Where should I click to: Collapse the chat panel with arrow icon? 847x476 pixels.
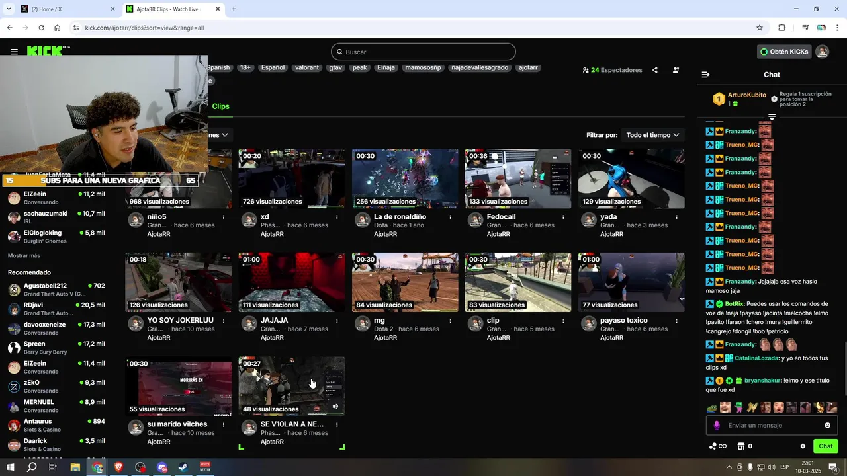point(705,75)
